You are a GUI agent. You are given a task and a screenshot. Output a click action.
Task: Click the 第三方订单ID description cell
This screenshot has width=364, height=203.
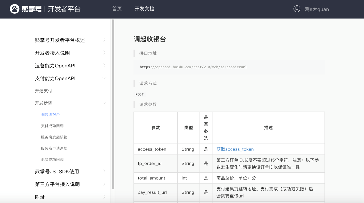point(268,163)
